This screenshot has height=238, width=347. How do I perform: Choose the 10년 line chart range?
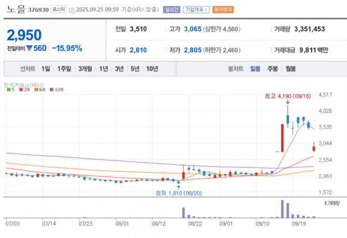point(152,69)
